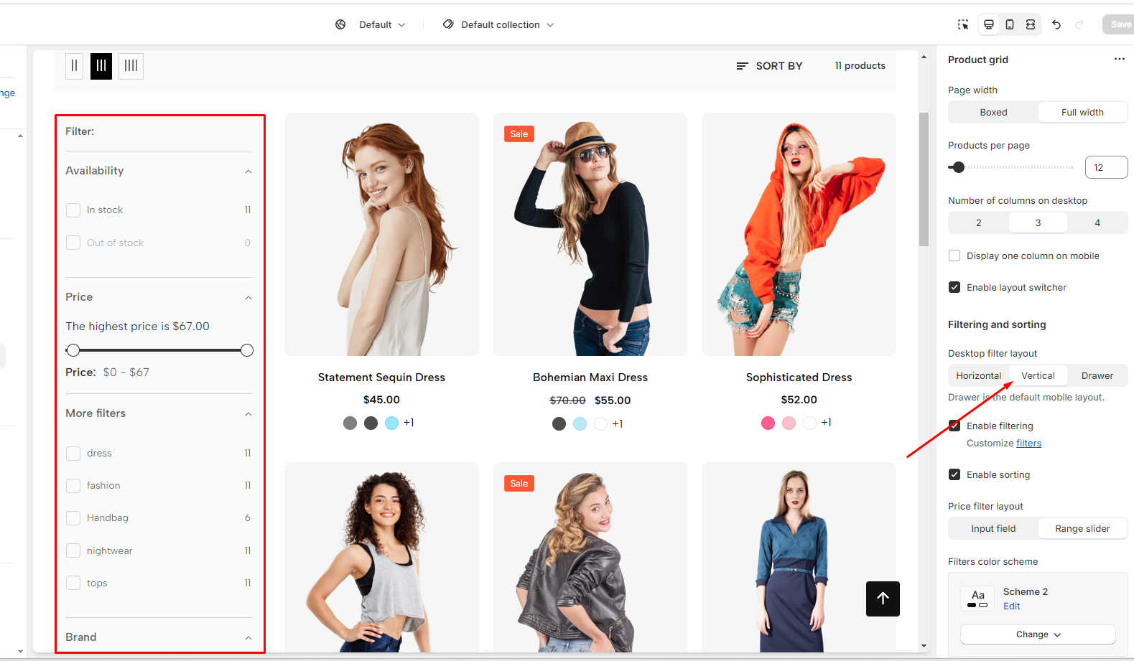Screen dimensions: 1134x661
Task: Click the Statement Sequin Dress product image
Action: (381, 234)
